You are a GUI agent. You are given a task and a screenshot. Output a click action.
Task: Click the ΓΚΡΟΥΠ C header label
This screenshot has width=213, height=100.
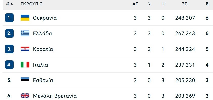[x=32, y=4]
